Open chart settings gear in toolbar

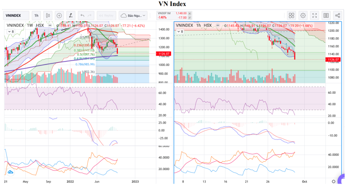[x=303, y=15]
